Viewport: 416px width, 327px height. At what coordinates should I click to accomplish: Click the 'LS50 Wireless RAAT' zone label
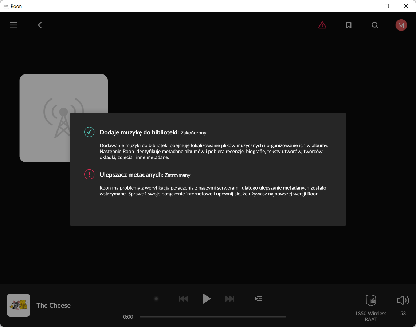pos(371,316)
